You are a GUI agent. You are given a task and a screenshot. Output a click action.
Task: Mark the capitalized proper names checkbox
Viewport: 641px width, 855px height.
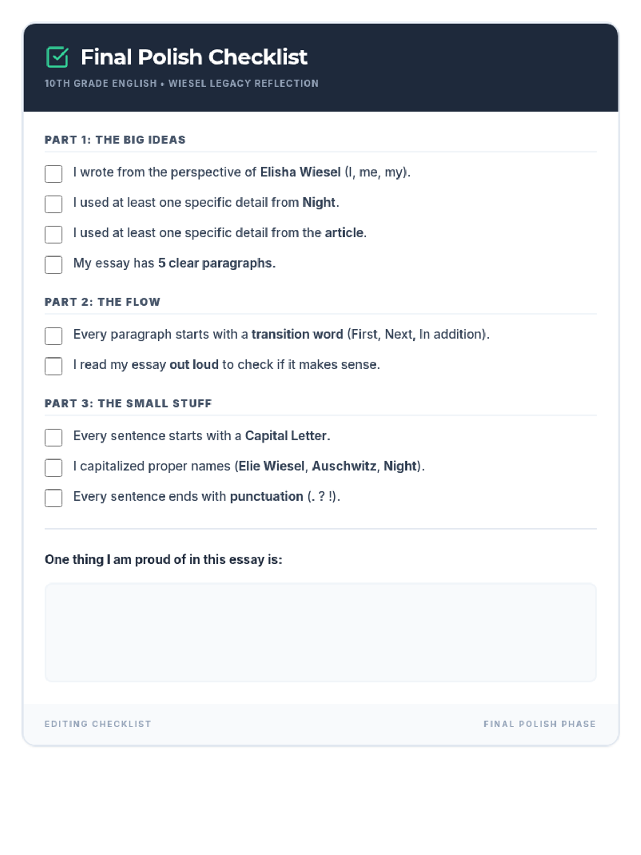click(x=53, y=468)
